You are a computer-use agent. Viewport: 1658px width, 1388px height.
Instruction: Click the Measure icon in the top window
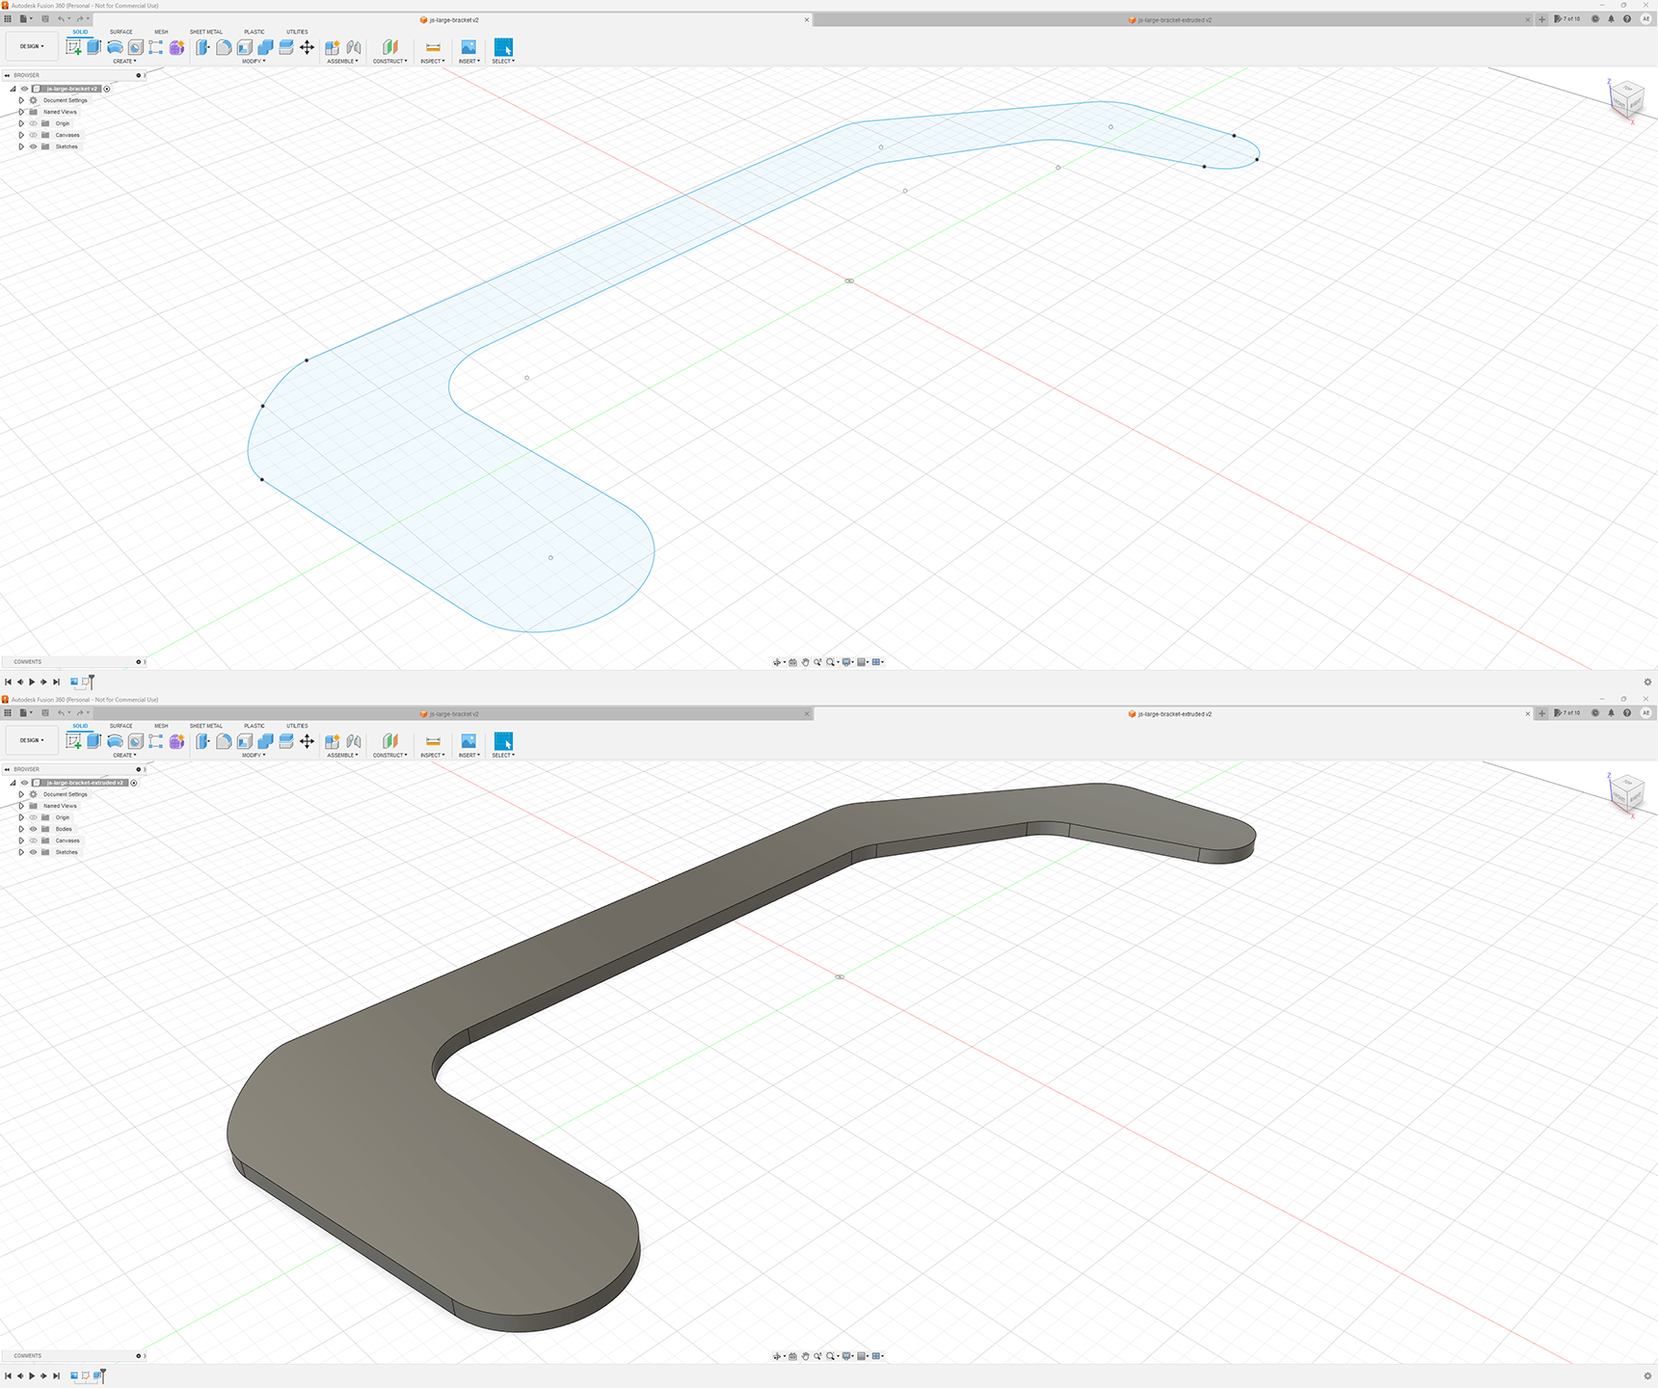pyautogui.click(x=433, y=47)
